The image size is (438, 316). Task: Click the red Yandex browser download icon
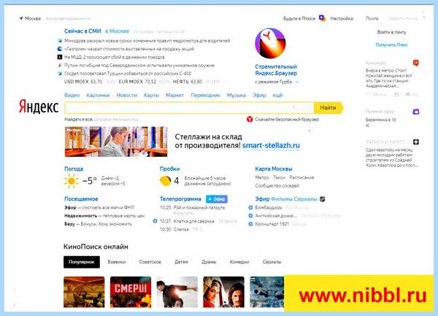click(x=250, y=119)
